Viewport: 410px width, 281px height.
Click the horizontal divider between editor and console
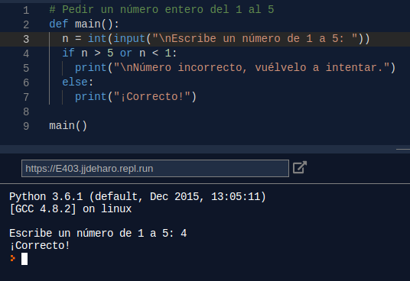point(205,149)
